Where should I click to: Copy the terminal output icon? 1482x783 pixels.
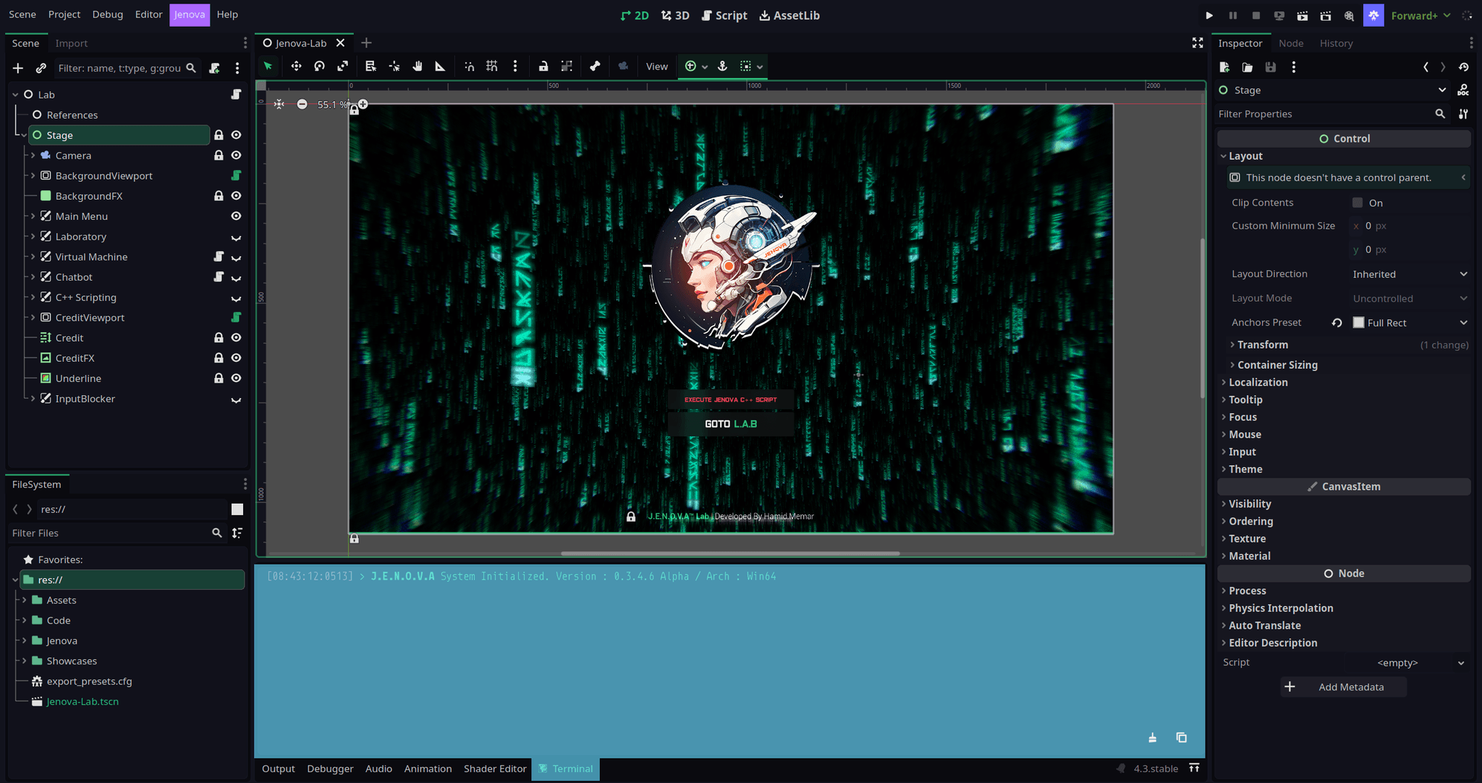click(1182, 737)
